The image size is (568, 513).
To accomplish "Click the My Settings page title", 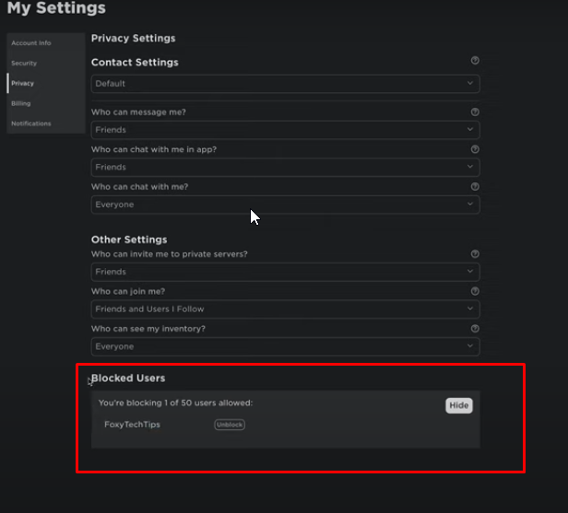I will pos(56,7).
